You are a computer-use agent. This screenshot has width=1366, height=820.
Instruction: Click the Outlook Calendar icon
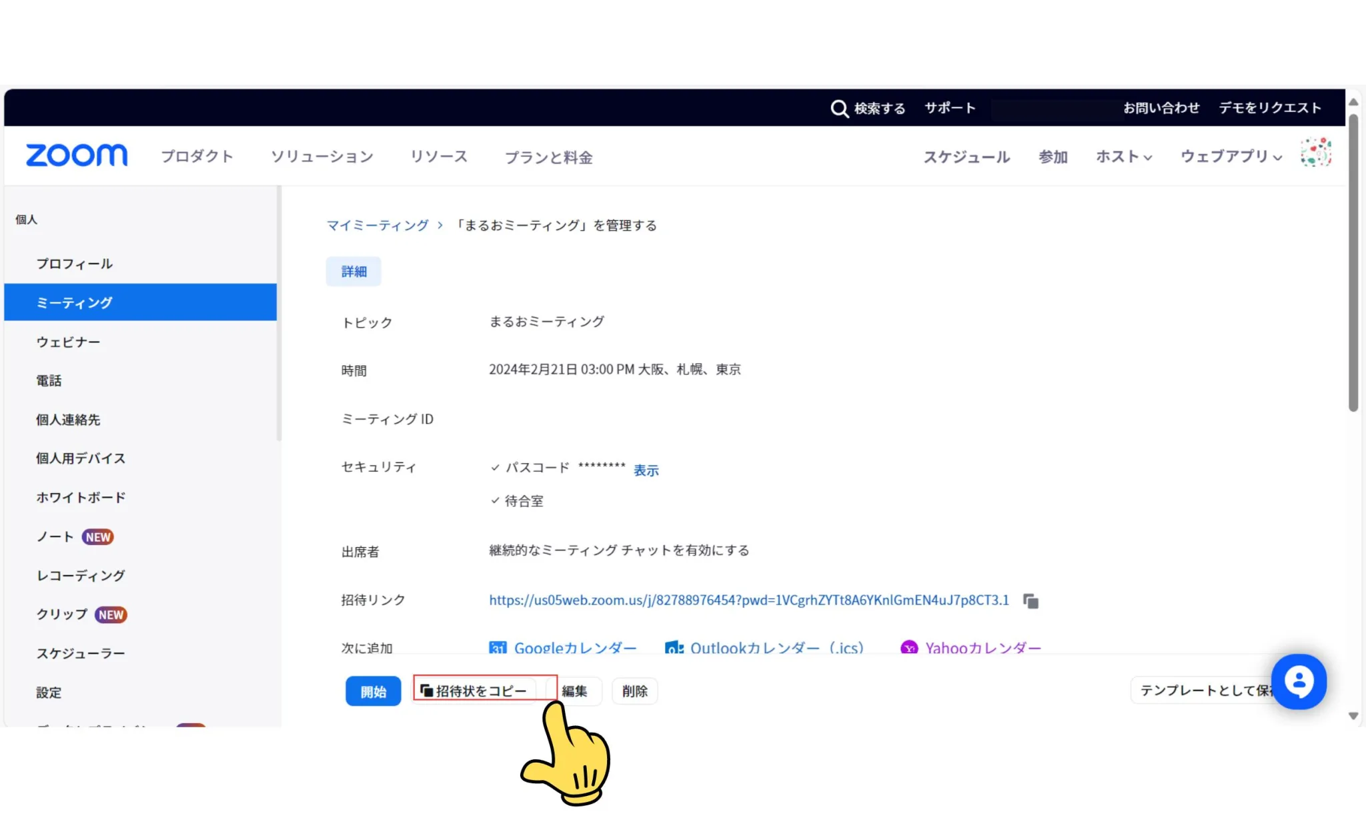(x=674, y=647)
